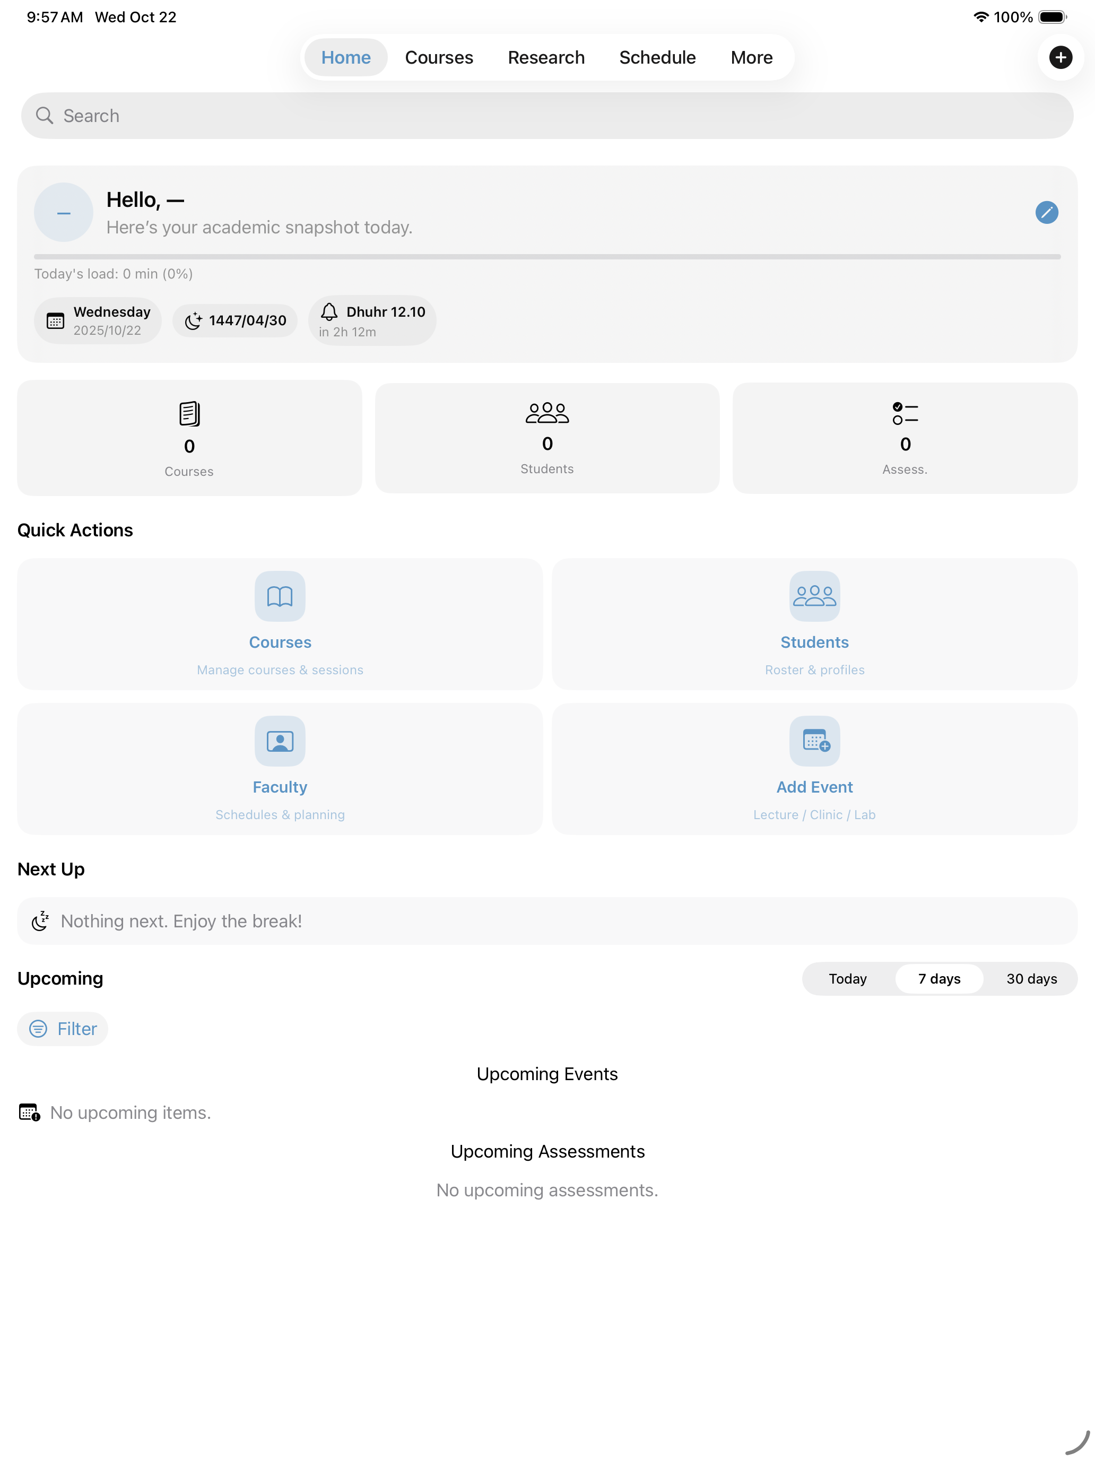Open the Students quick action people icon
The height and width of the screenshot is (1460, 1095).
(814, 596)
